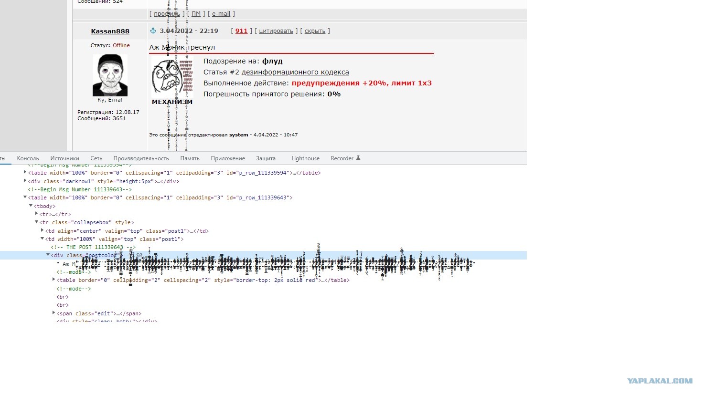The image size is (705, 395).
Task: Click the 'Ку, Ёпта!' user title
Action: pyautogui.click(x=110, y=100)
